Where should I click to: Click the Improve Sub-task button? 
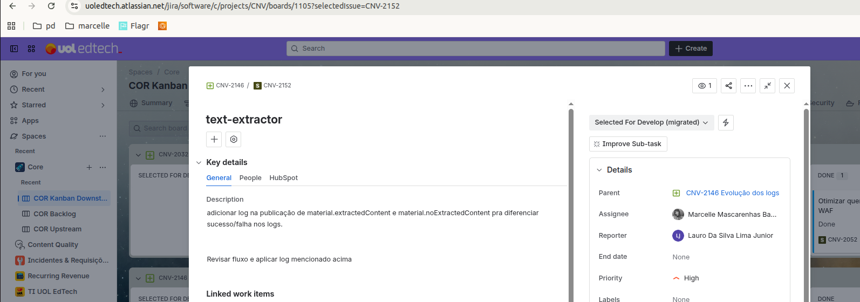(x=628, y=144)
